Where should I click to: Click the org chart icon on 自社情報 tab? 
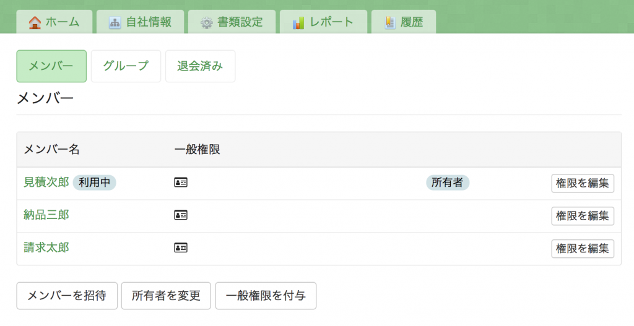[115, 23]
